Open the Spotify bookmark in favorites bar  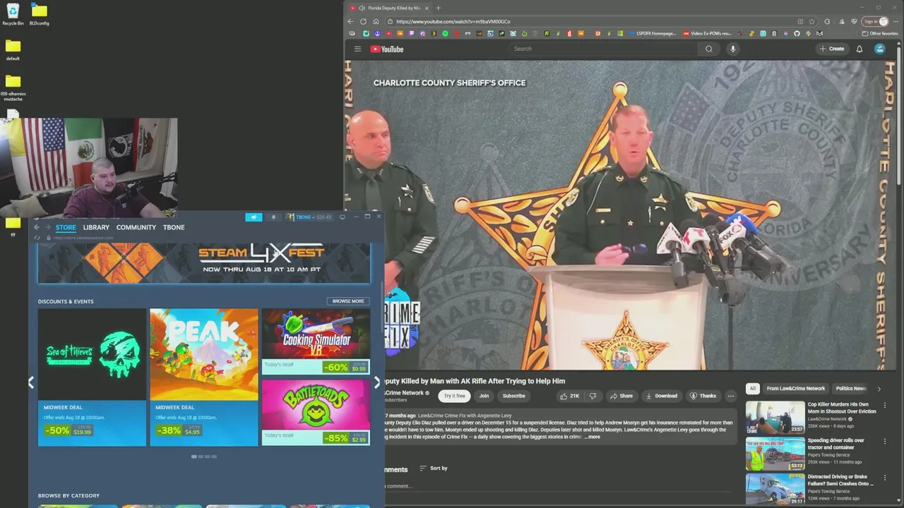point(445,33)
